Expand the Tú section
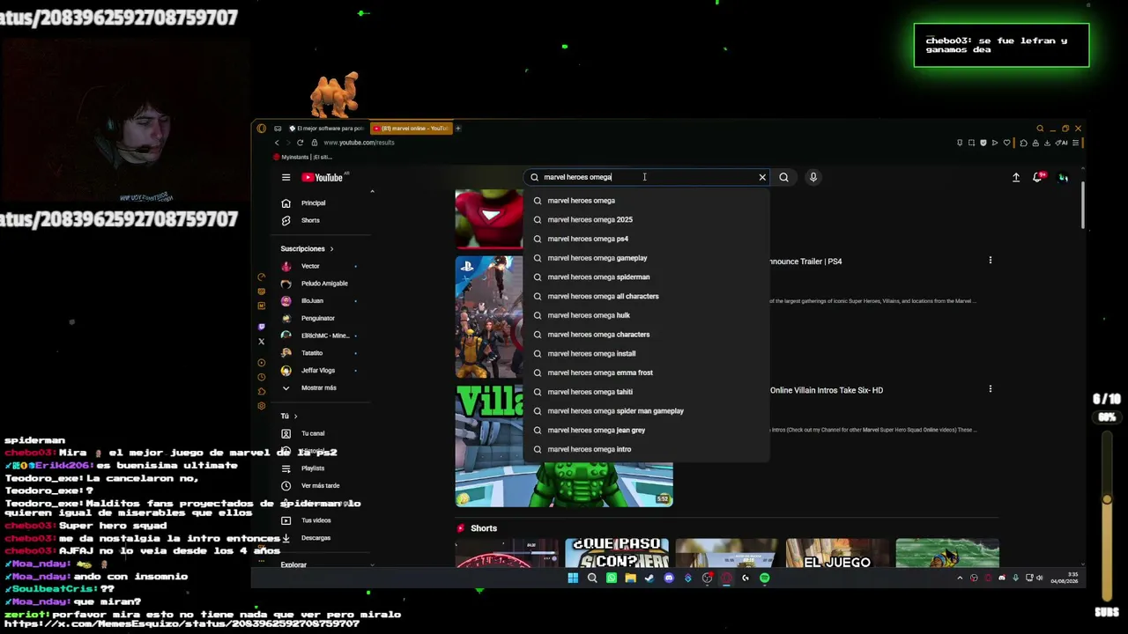1128x634 pixels. pyautogui.click(x=289, y=416)
